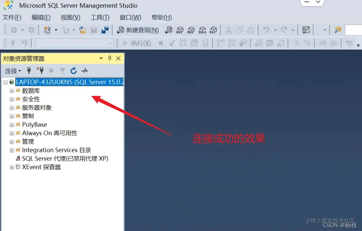Click the 新建查询(N) button
The height and width of the screenshot is (231, 362).
click(138, 30)
